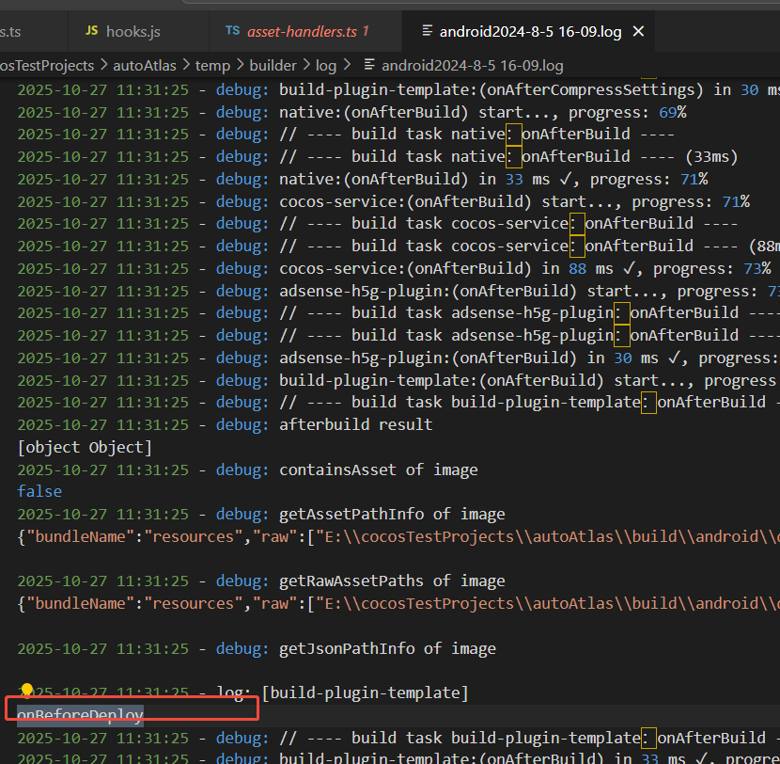Screen dimensions: 780x764
Task: Click the blue 'false' output line
Action: click(x=39, y=491)
